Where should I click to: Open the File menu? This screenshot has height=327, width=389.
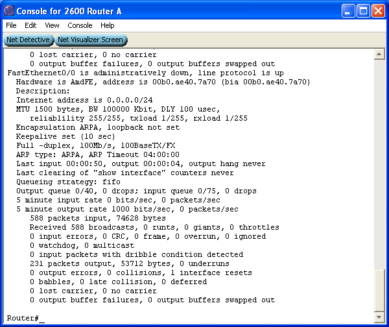[x=11, y=25]
